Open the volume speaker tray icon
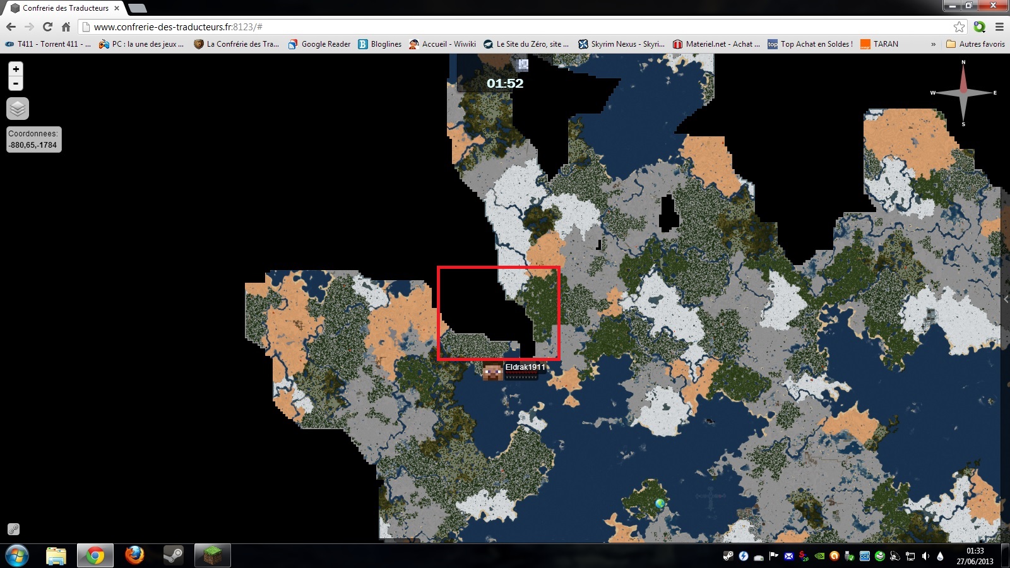The image size is (1010, 568). tap(925, 556)
